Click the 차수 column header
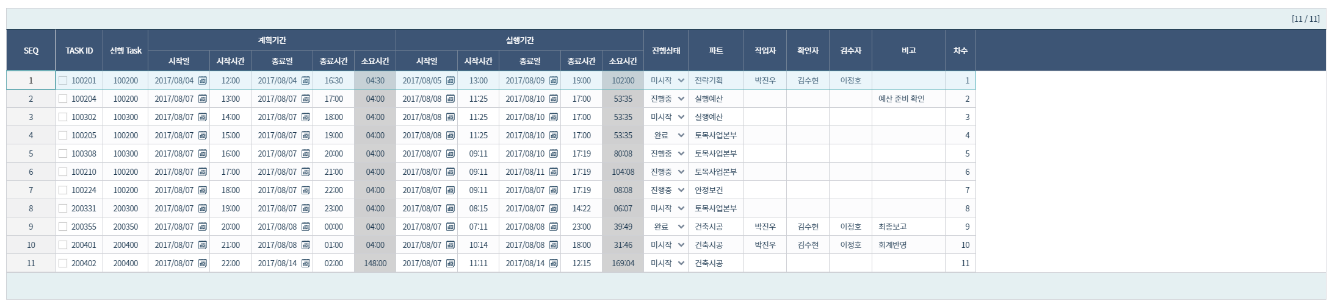Viewport: 1335px width, 307px height. (x=960, y=51)
